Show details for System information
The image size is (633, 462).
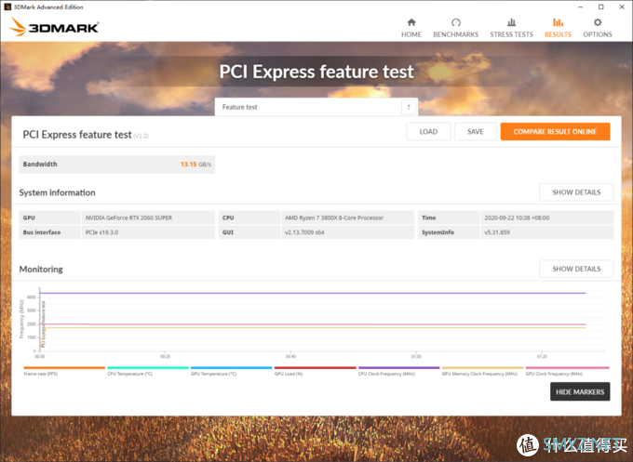click(576, 192)
